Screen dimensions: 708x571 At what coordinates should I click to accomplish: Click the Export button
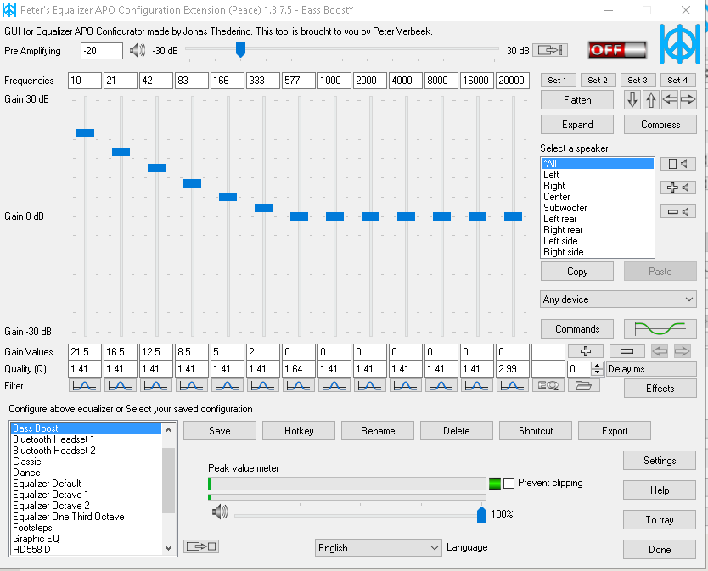[614, 431]
